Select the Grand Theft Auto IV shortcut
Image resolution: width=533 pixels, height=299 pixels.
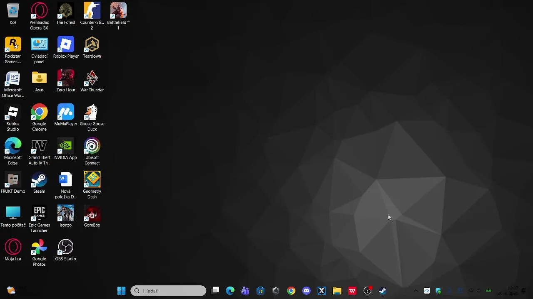pos(39,152)
